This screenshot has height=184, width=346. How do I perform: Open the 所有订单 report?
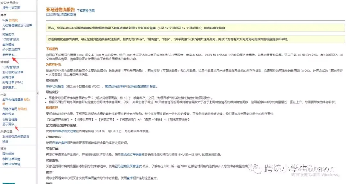[x=8, y=77]
